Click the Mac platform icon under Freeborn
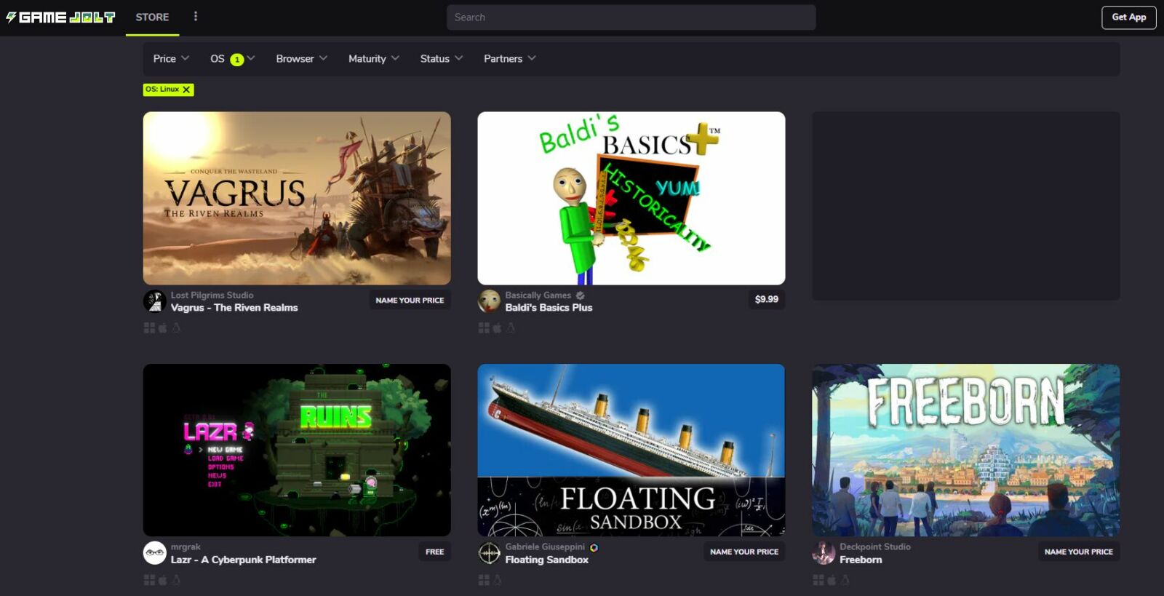 click(x=832, y=580)
